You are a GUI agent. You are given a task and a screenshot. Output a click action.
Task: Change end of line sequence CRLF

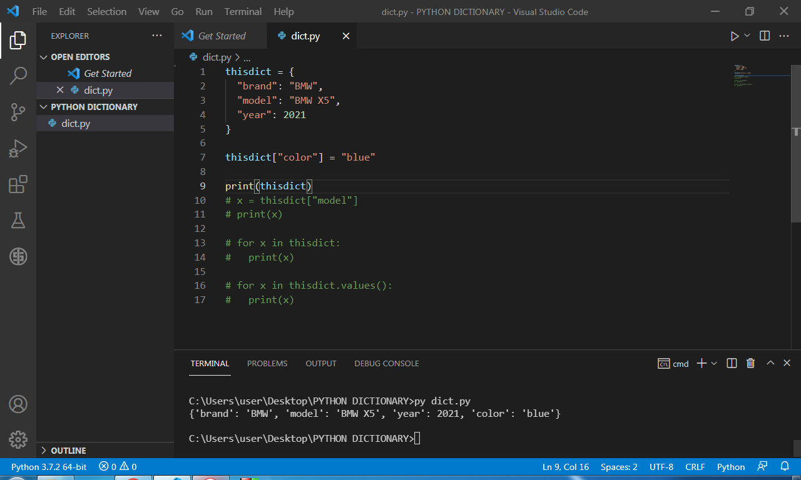695,466
